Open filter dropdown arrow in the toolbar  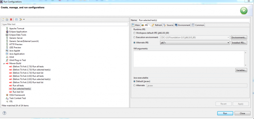[x=24, y=20]
